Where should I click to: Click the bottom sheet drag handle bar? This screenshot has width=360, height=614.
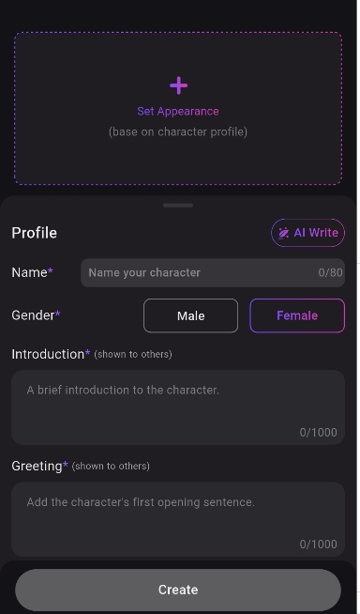pos(178,206)
